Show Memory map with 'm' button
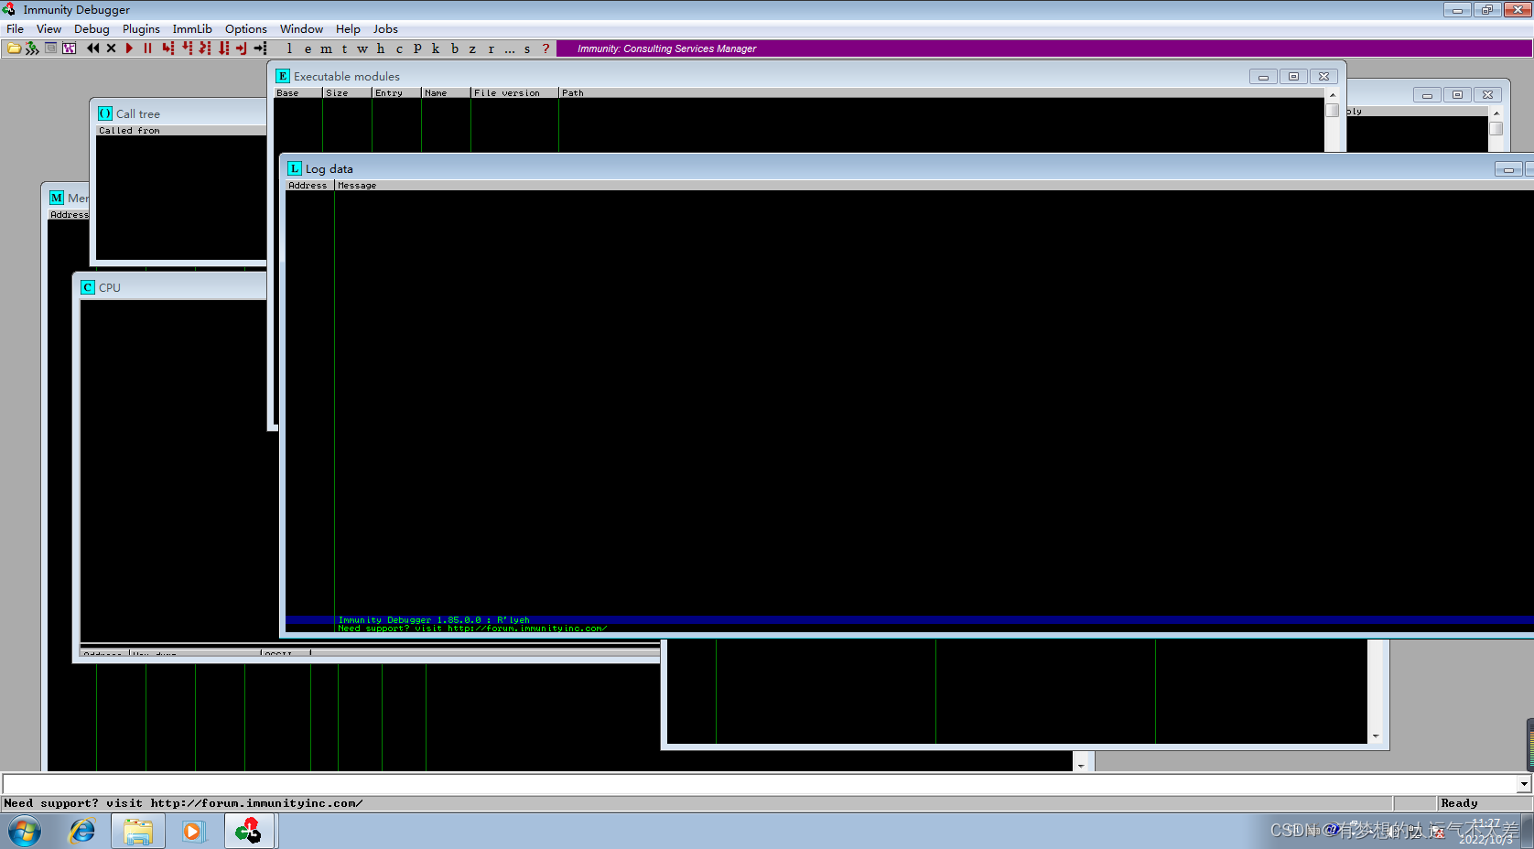 point(326,48)
